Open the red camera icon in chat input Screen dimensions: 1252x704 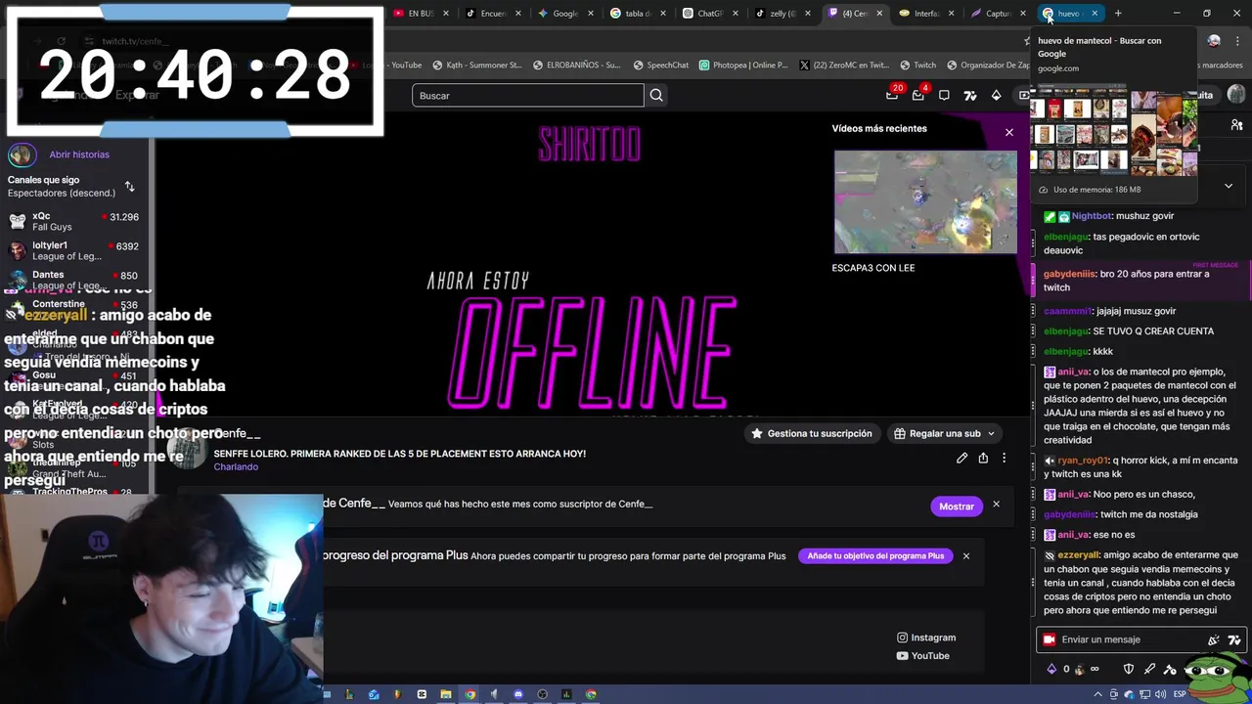pos(1050,639)
